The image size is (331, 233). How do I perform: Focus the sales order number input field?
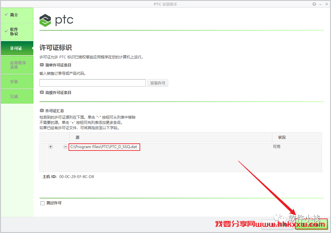click(x=92, y=83)
